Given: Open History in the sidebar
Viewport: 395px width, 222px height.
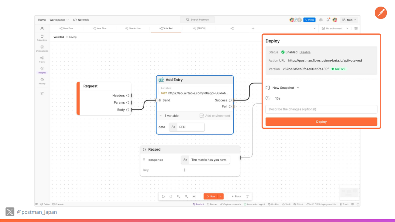Looking at the screenshot, I should point(42,81).
